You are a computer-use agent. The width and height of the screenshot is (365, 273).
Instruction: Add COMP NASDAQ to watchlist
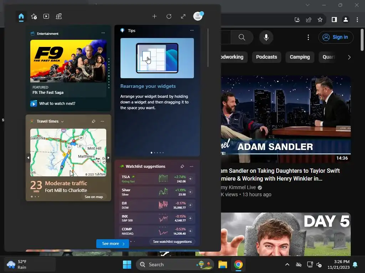point(190,231)
